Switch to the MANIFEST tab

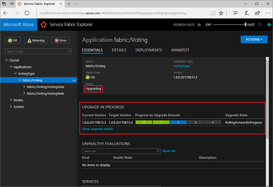180,50
